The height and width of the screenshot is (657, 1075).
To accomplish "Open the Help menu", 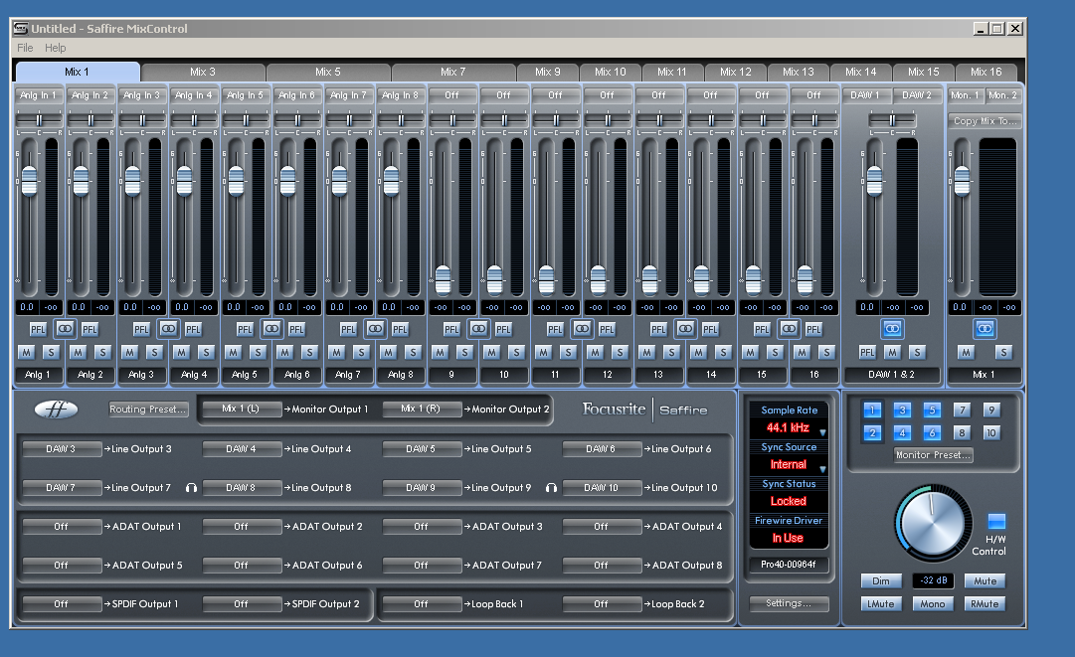I will pos(56,48).
